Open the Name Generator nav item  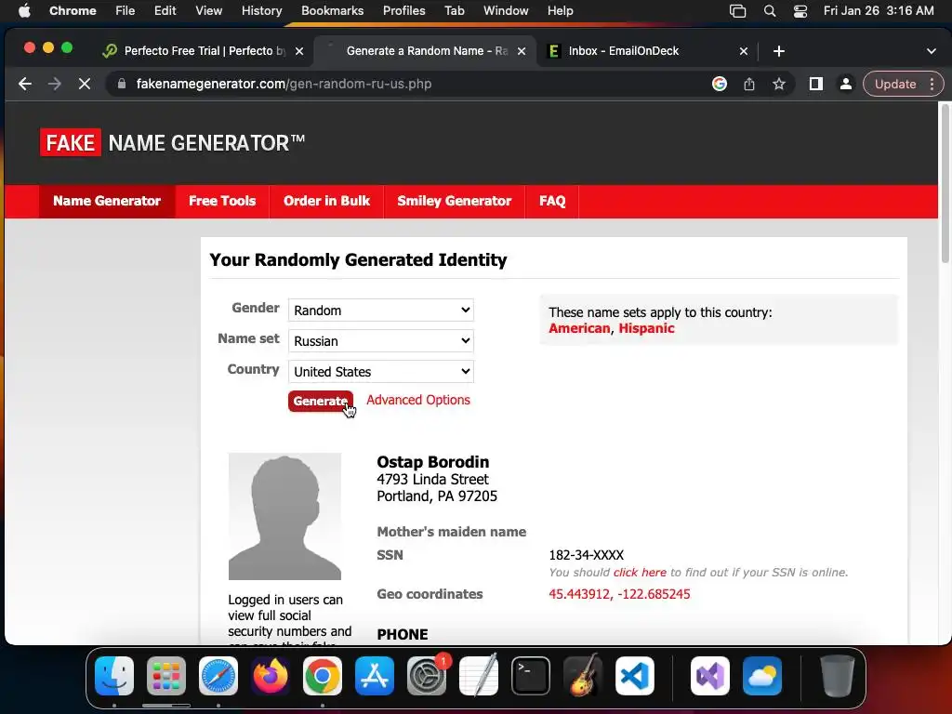pyautogui.click(x=107, y=201)
